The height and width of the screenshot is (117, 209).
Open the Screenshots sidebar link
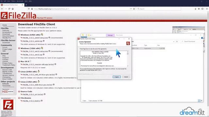[7, 32]
